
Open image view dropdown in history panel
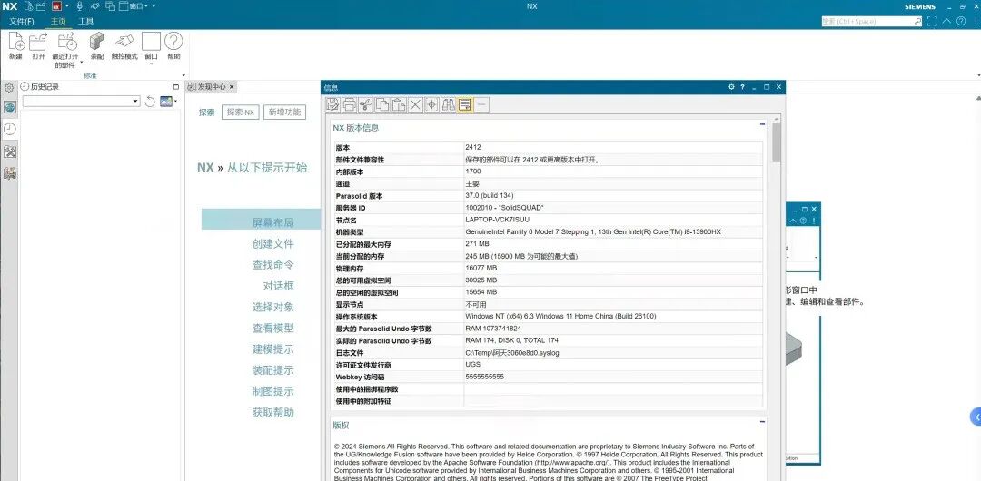click(176, 102)
